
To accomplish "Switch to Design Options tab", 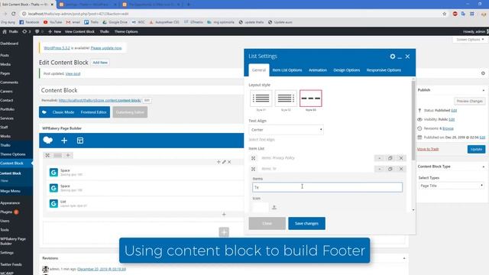I will click(x=346, y=70).
